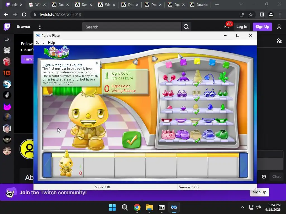Image resolution: width=286 pixels, height=214 pixels.
Task: Pick the purple shoes feature
Action: coord(183,135)
